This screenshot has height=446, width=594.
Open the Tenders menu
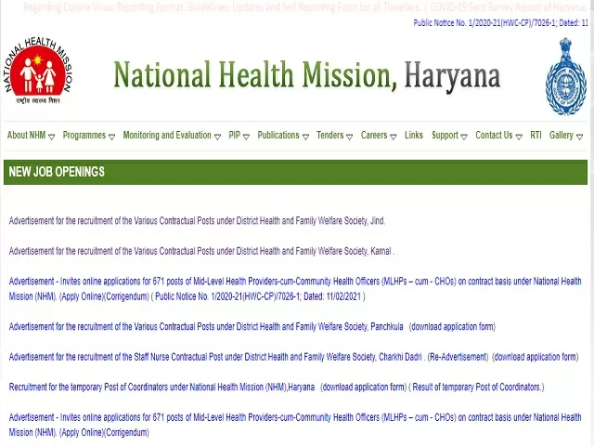pos(330,136)
